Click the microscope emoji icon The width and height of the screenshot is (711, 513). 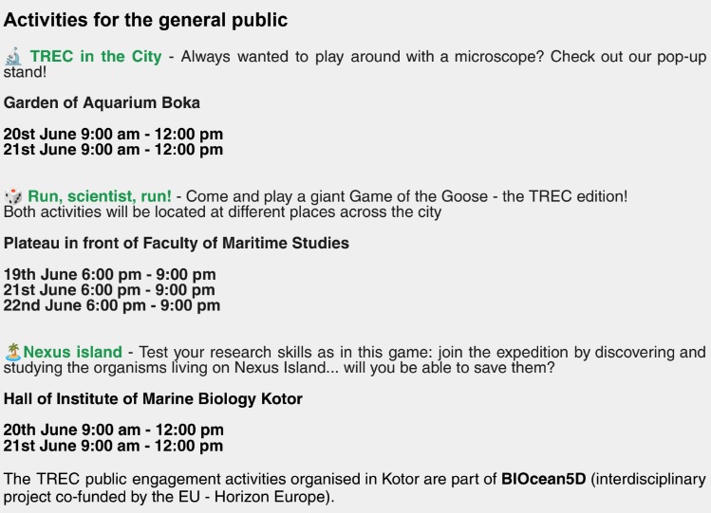coord(13,56)
